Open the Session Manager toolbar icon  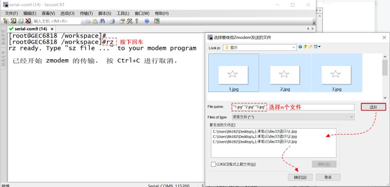point(6,21)
